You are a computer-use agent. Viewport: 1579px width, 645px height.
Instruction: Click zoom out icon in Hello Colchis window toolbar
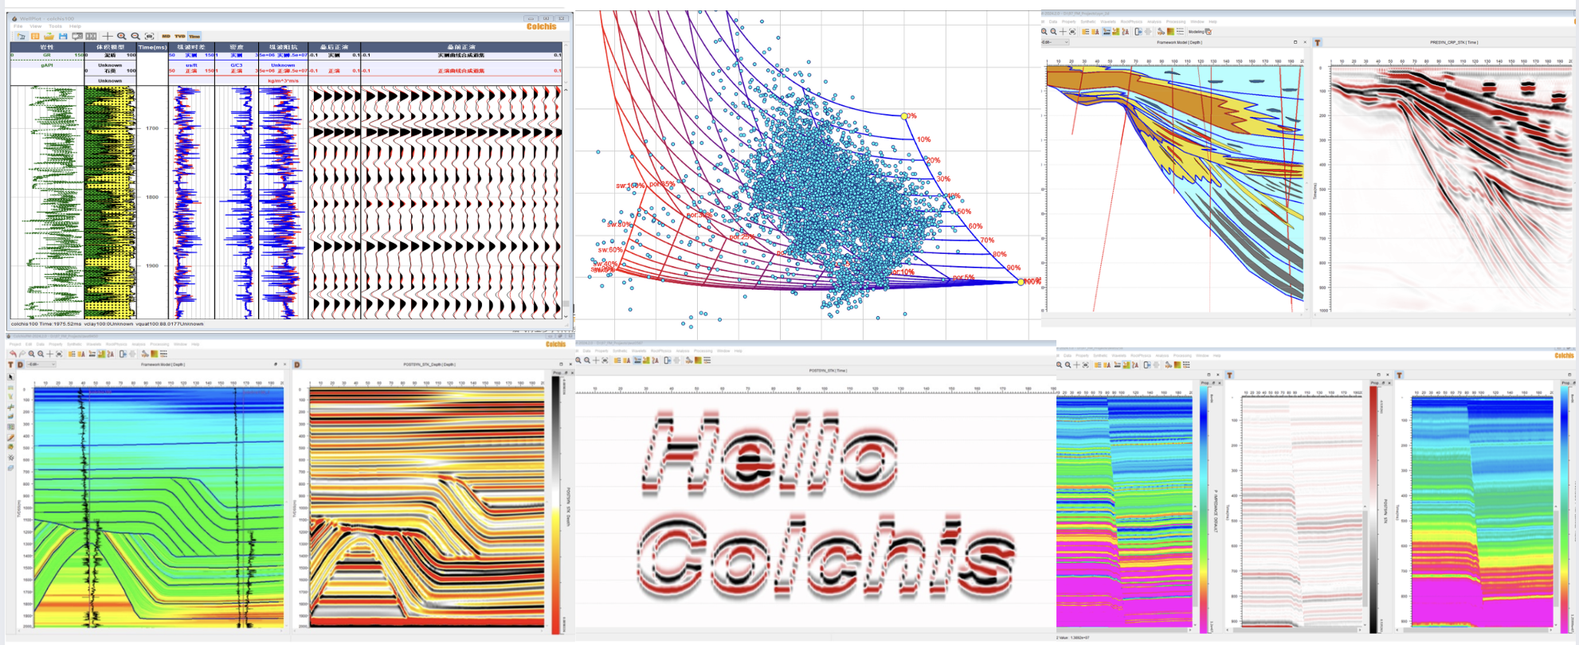pos(588,361)
